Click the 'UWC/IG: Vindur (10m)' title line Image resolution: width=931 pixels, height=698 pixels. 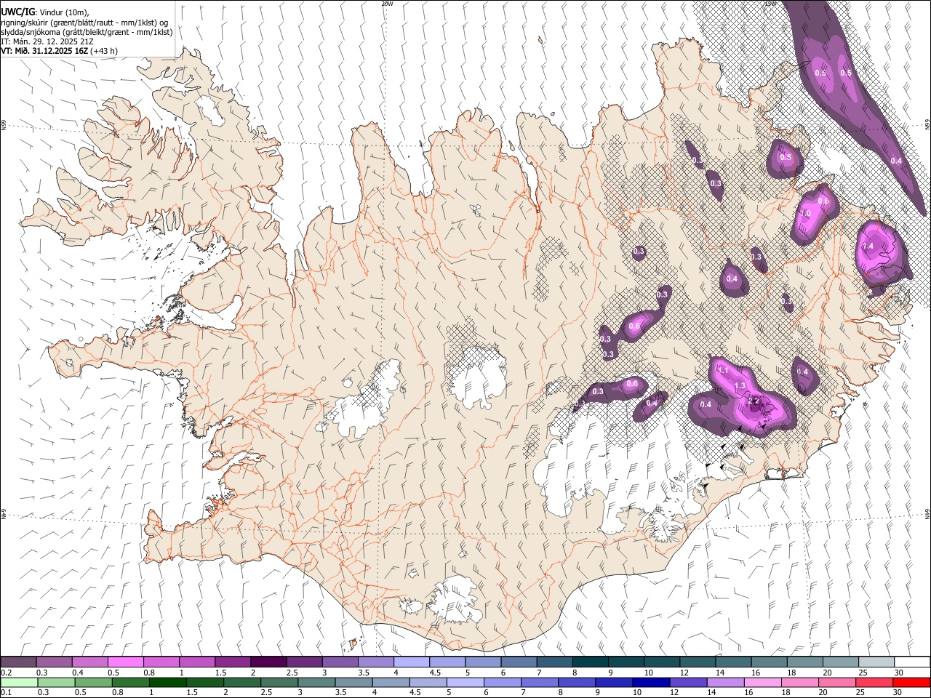(44, 12)
